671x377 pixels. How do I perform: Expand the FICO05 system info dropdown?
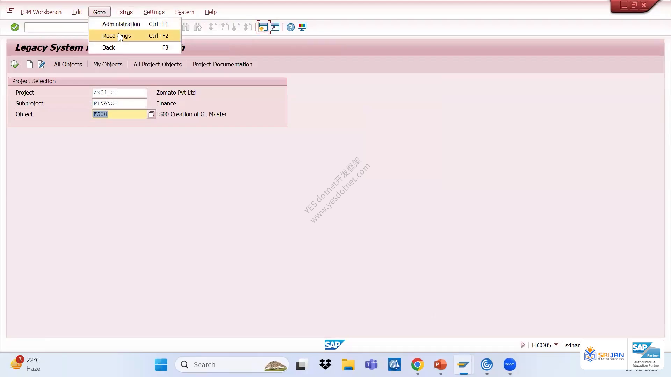(x=556, y=345)
